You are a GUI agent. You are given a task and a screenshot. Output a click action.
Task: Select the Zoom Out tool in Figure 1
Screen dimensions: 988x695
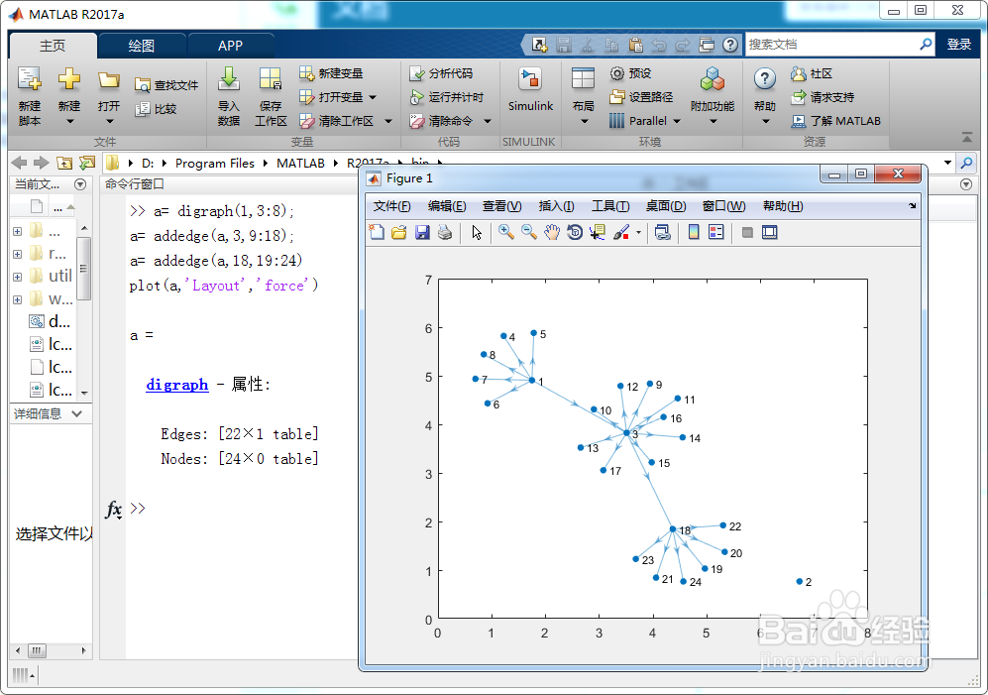click(528, 232)
